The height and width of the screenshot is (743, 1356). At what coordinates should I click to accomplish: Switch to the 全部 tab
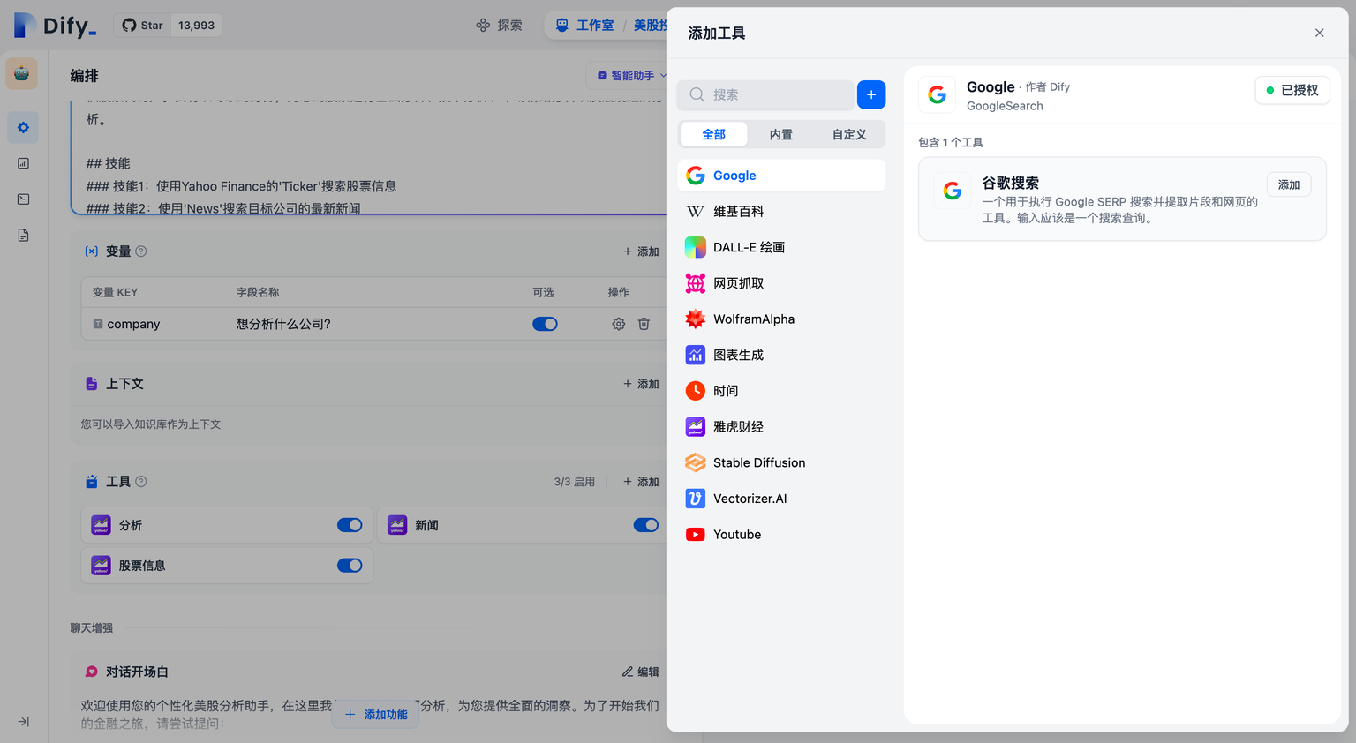tap(713, 134)
